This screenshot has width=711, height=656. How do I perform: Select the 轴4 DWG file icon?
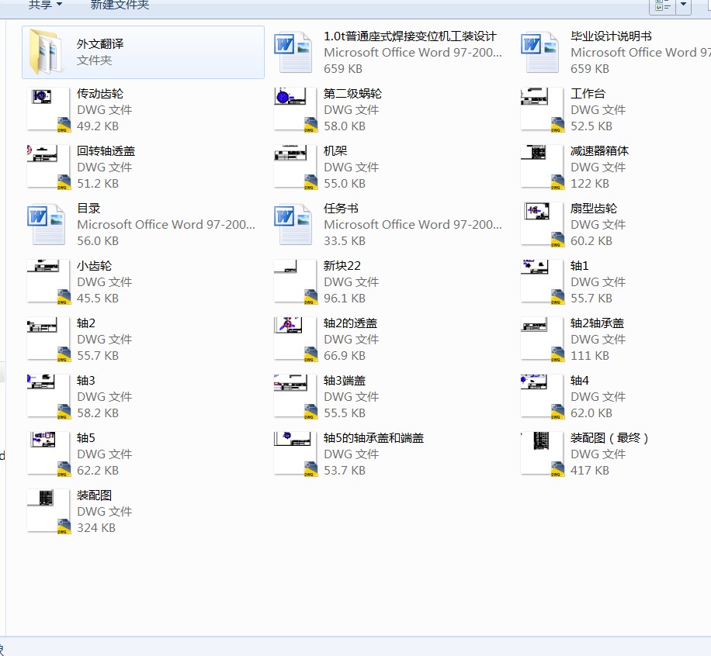pyautogui.click(x=543, y=396)
